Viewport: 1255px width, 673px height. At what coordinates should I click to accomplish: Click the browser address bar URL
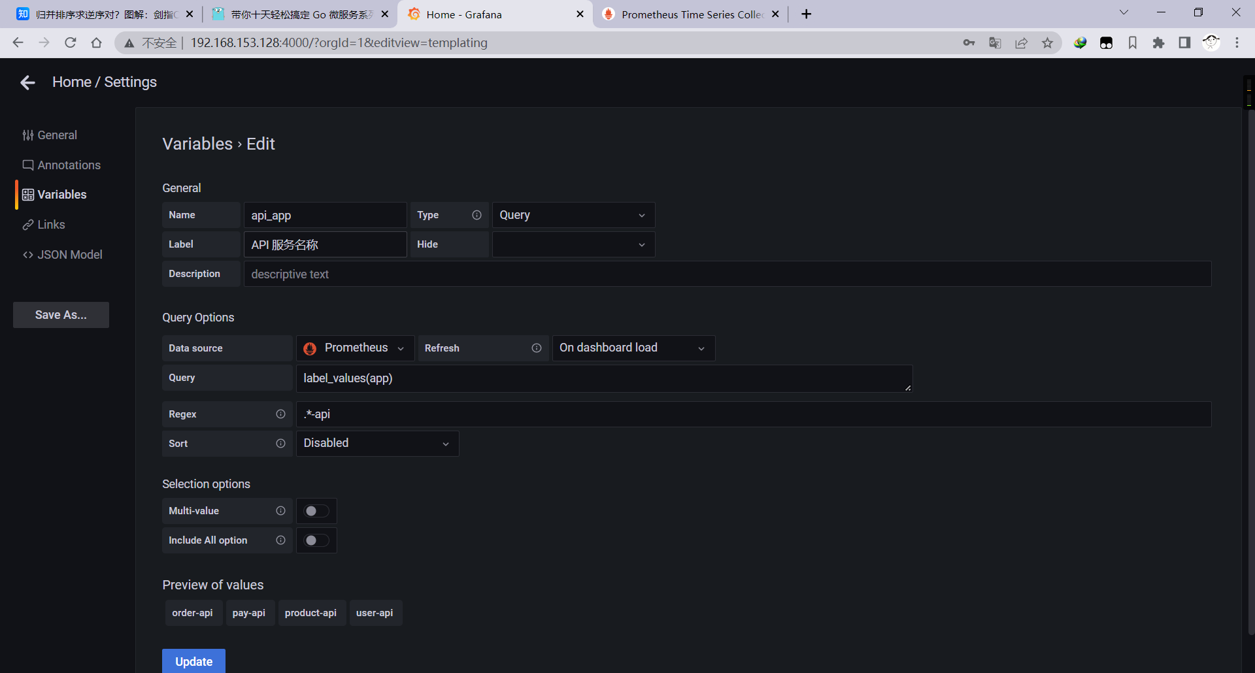(339, 42)
